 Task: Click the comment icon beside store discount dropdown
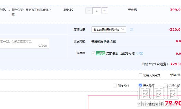[131, 30]
